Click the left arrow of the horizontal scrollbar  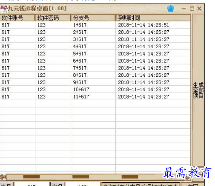pos(3,177)
